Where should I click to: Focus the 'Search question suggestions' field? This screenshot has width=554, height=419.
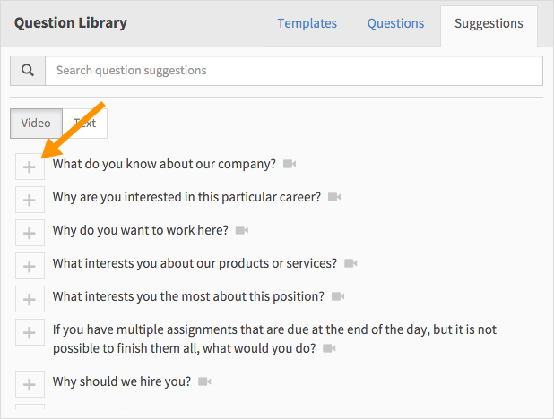294,70
